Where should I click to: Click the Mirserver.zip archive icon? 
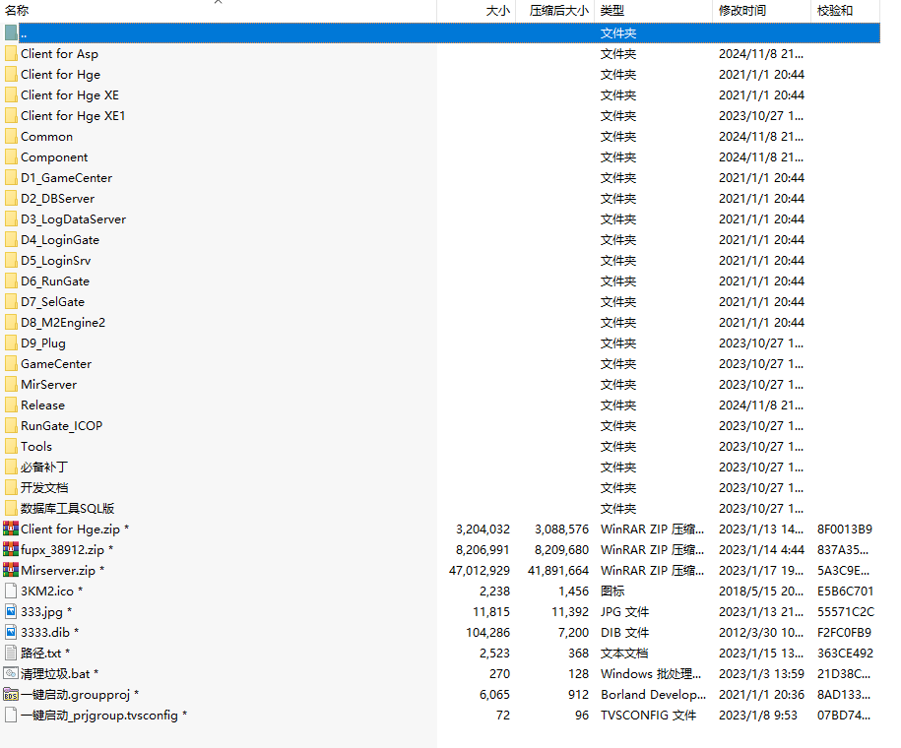click(x=11, y=570)
